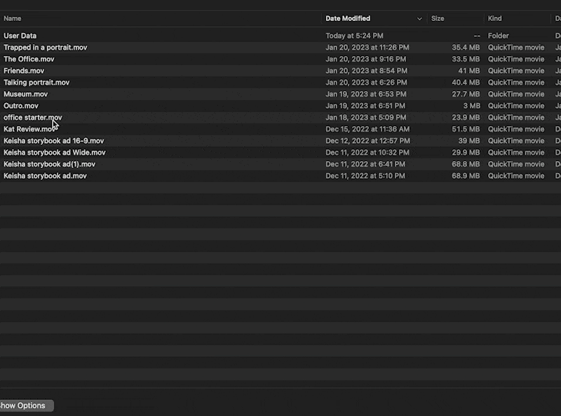561x416 pixels.
Task: Click QuickTime movie kind of Kat Review.mov row
Action: pos(516,130)
